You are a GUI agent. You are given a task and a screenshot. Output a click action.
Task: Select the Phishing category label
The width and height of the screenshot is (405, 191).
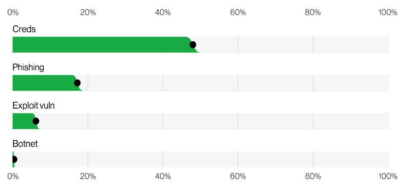tap(28, 67)
